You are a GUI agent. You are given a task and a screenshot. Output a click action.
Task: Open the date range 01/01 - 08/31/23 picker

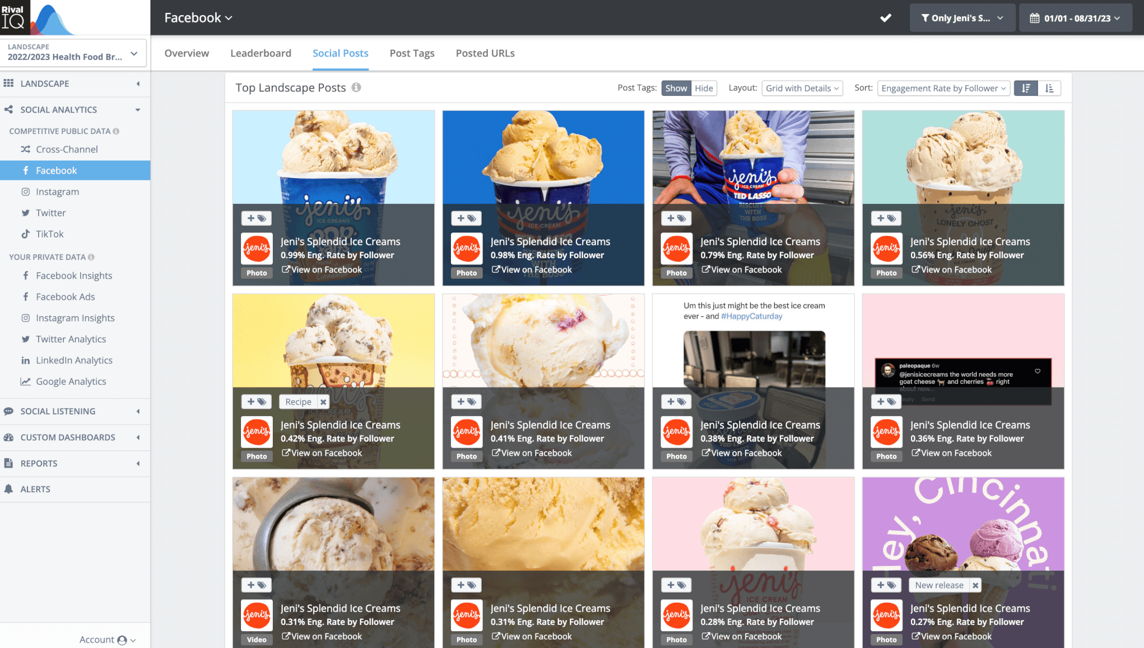coord(1075,18)
